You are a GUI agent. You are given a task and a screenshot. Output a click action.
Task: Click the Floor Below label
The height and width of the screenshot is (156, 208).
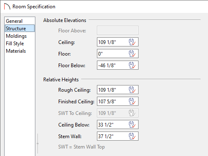72,66
